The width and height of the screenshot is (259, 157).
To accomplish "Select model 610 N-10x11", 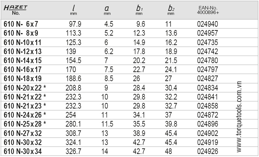I will (x=22, y=42).
